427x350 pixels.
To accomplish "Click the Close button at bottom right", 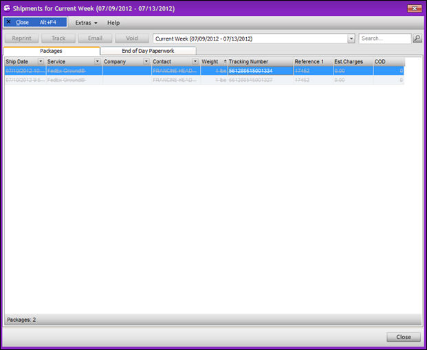I will (x=403, y=337).
